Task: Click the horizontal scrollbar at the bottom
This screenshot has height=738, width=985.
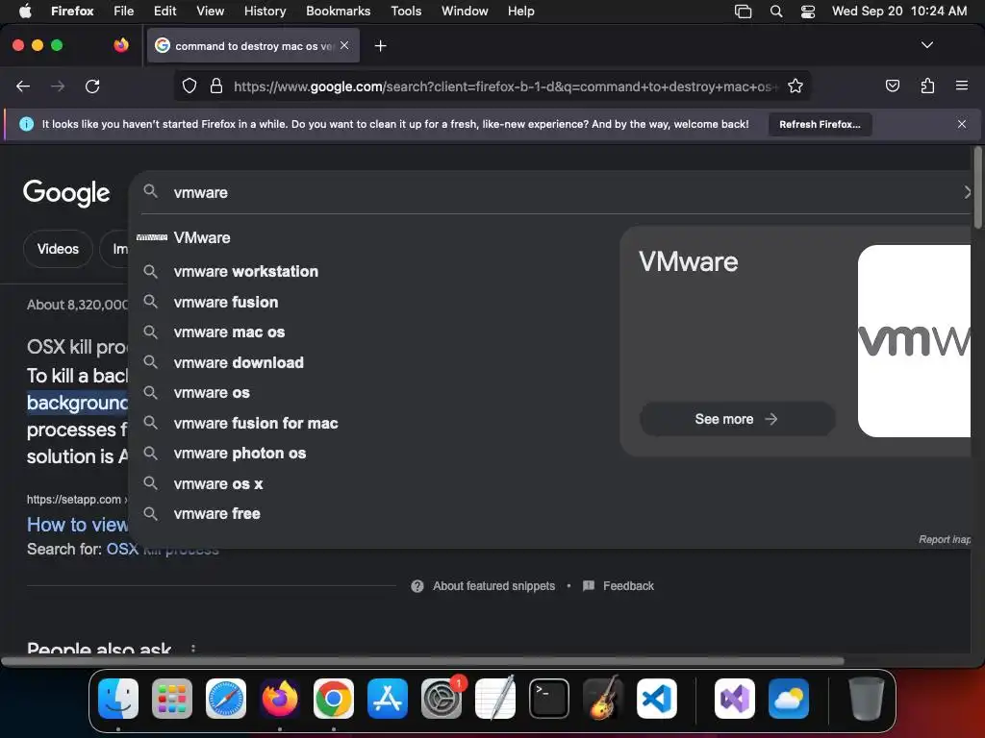Action: (x=423, y=661)
